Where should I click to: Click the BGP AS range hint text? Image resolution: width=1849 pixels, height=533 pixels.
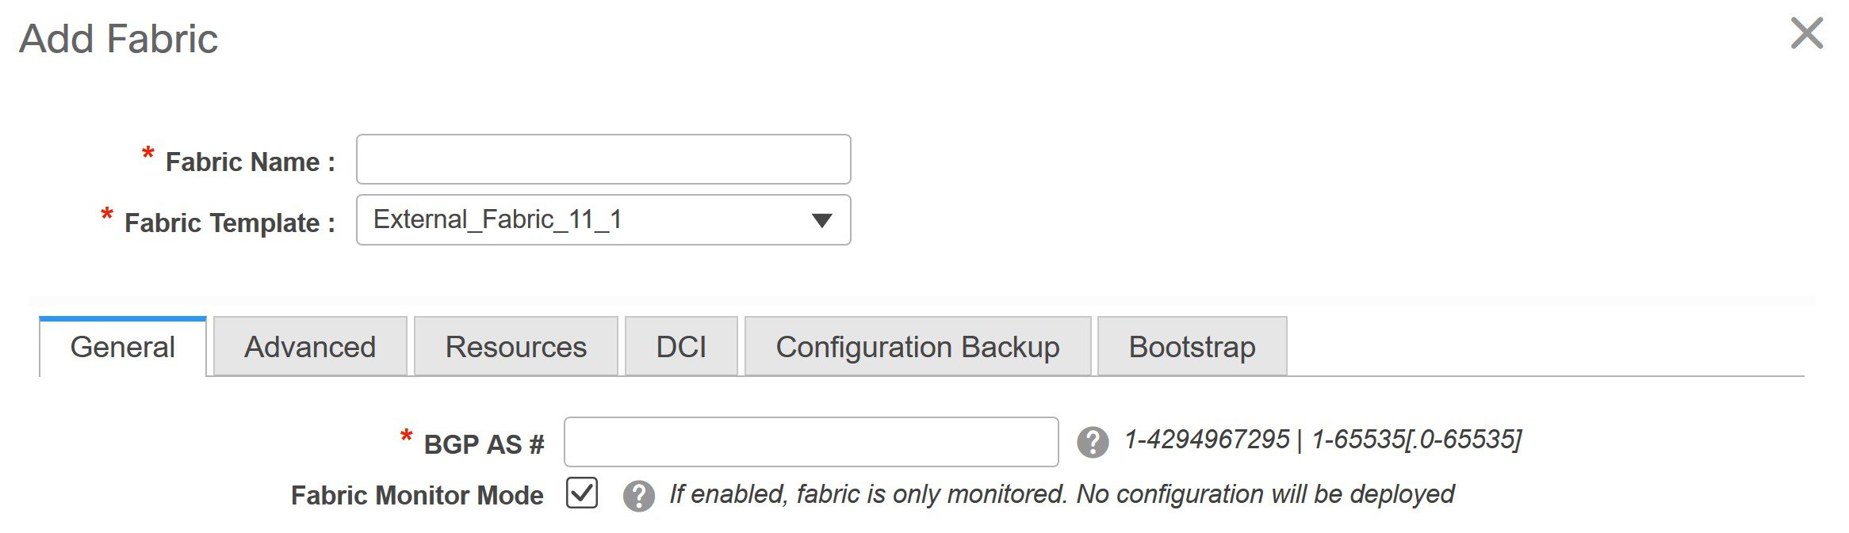(x=1323, y=440)
